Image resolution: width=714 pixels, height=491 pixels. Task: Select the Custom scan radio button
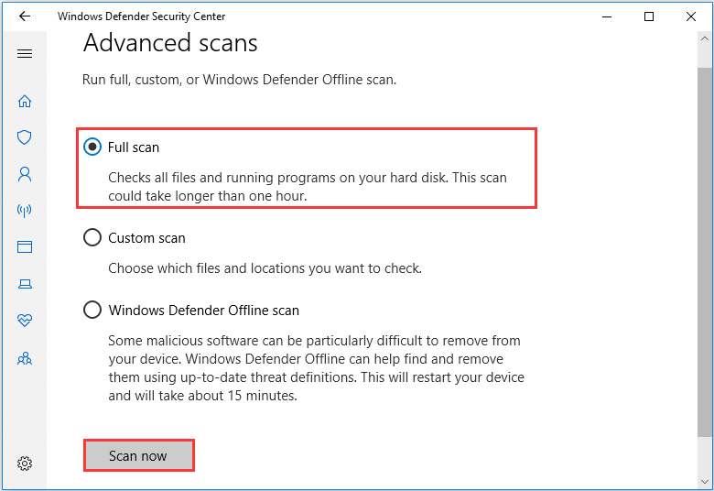(92, 237)
